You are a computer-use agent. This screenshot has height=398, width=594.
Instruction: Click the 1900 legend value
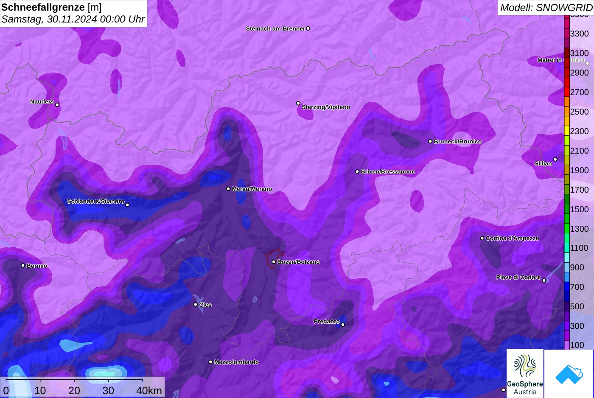point(580,170)
